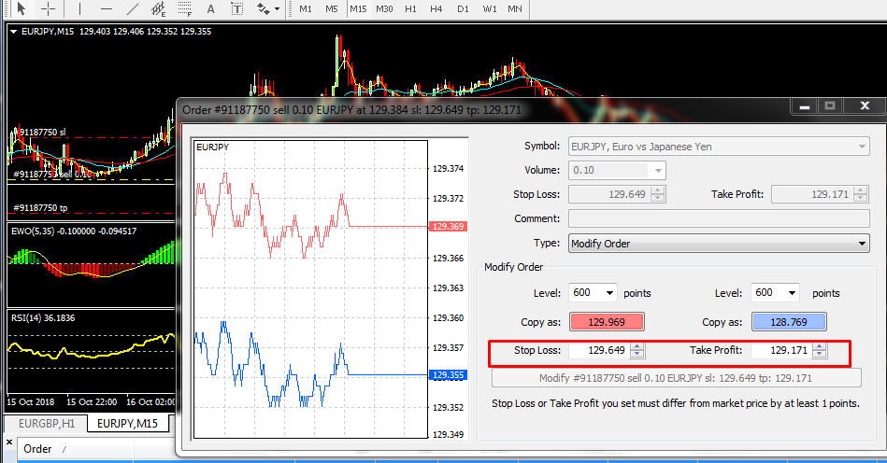Image resolution: width=887 pixels, height=463 pixels.
Task: Maximize the Order dialog window
Action: pos(830,105)
